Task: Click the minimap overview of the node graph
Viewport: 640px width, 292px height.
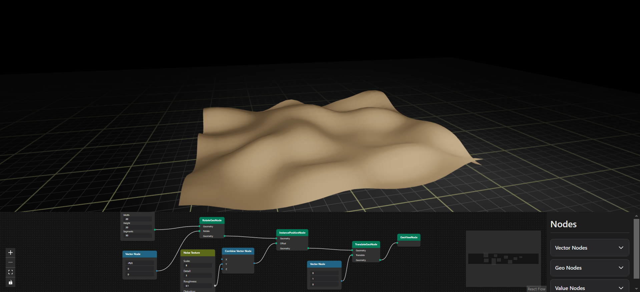Action: [x=503, y=259]
